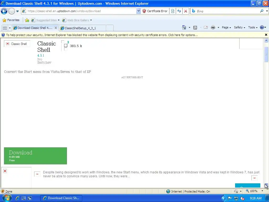This screenshot has width=269, height=202.
Task: Open the Help question mark menu
Action: point(263,27)
